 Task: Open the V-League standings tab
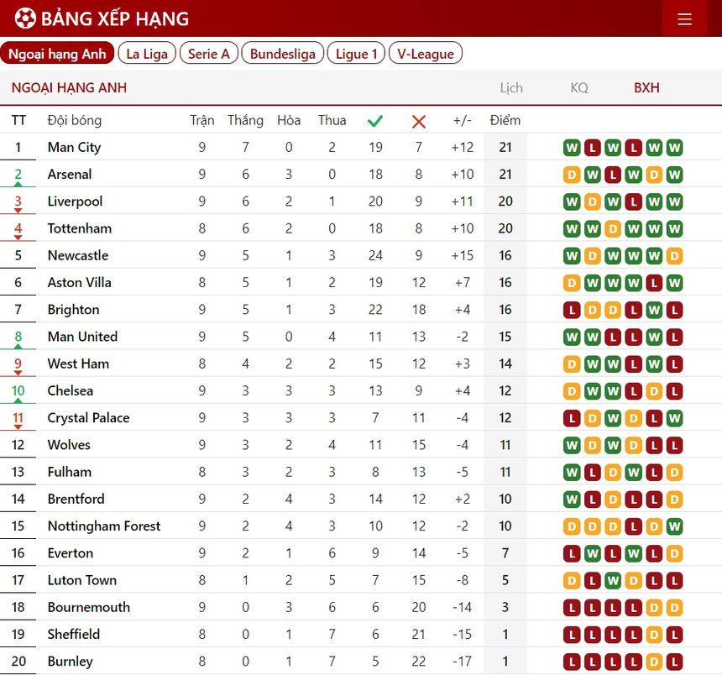[x=425, y=54]
